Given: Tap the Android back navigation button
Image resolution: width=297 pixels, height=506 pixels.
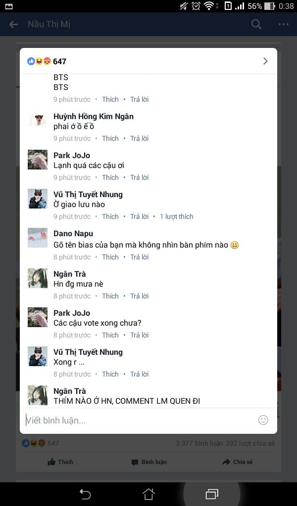Looking at the screenshot, I should point(85,494).
